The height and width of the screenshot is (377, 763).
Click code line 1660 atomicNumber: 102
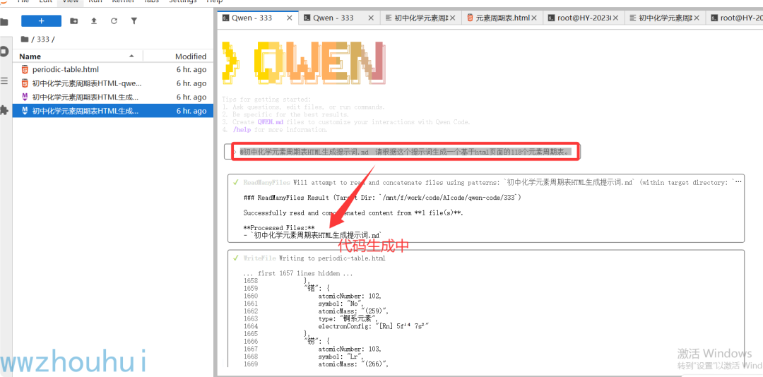(x=350, y=296)
